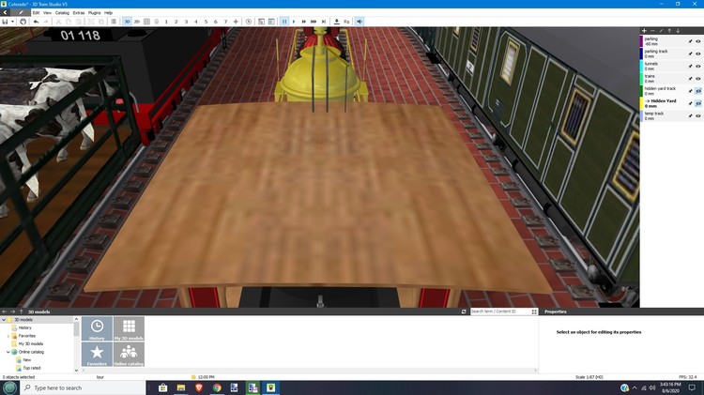Select My 3D models in the tree
Viewport: 704px width, 395px height.
point(31,343)
